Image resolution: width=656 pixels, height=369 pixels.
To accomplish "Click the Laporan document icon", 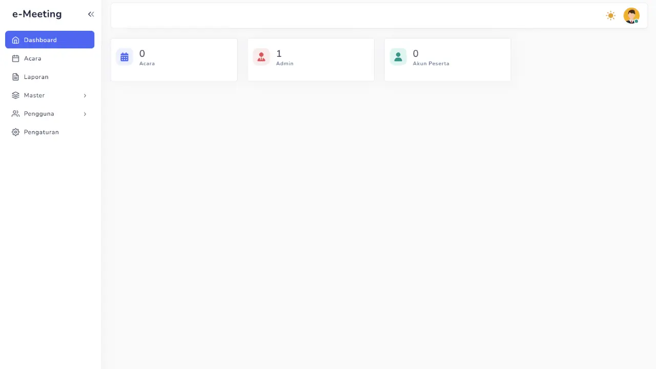I will [x=15, y=77].
